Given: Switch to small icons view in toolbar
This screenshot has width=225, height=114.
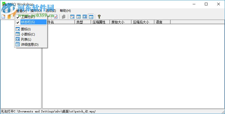Looking at the screenshot, I should 78,17.
